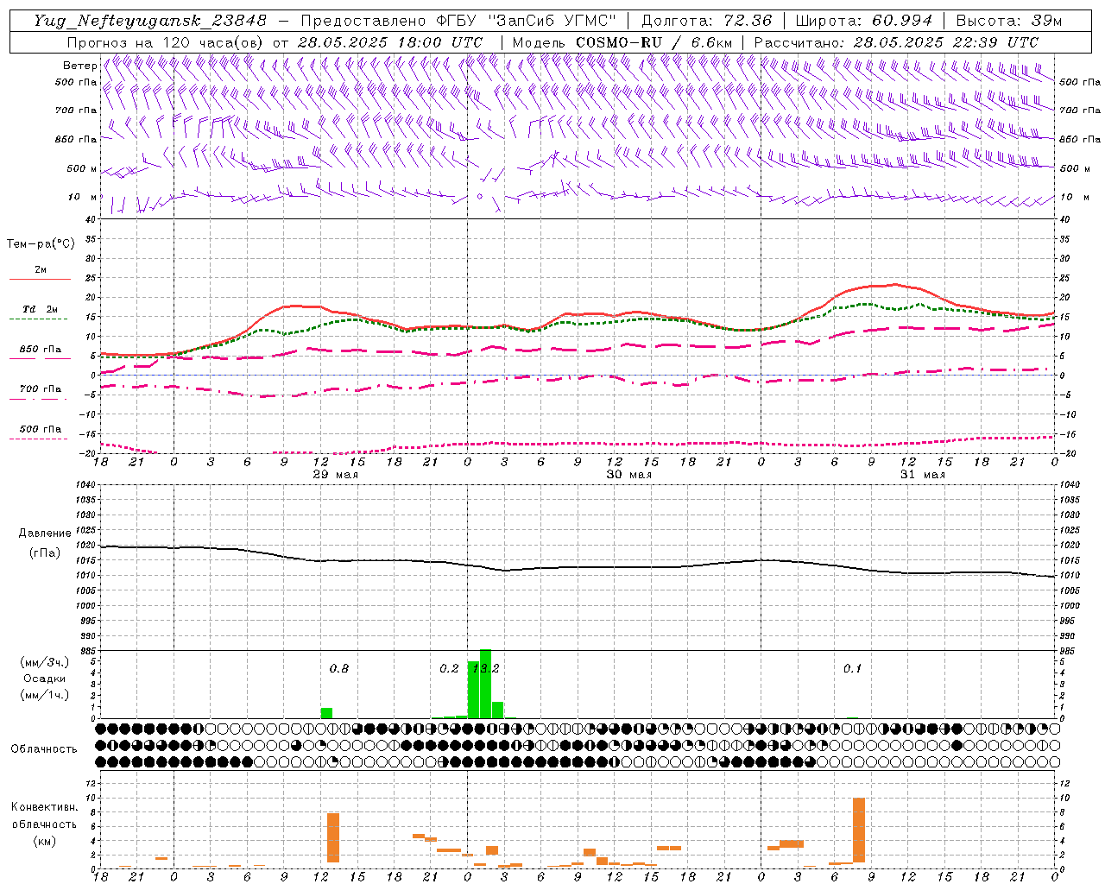1105x884 pixels.
Task: Click the Широта: 60.994 value
Action: click(x=864, y=21)
